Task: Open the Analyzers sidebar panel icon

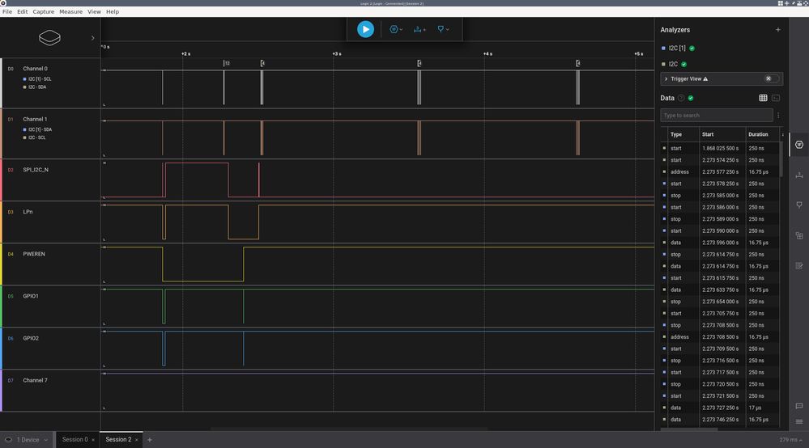Action: tap(798, 145)
